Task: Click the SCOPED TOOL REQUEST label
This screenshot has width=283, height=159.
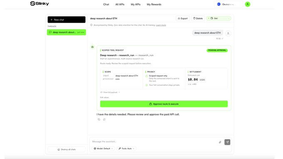Action: 113,50
